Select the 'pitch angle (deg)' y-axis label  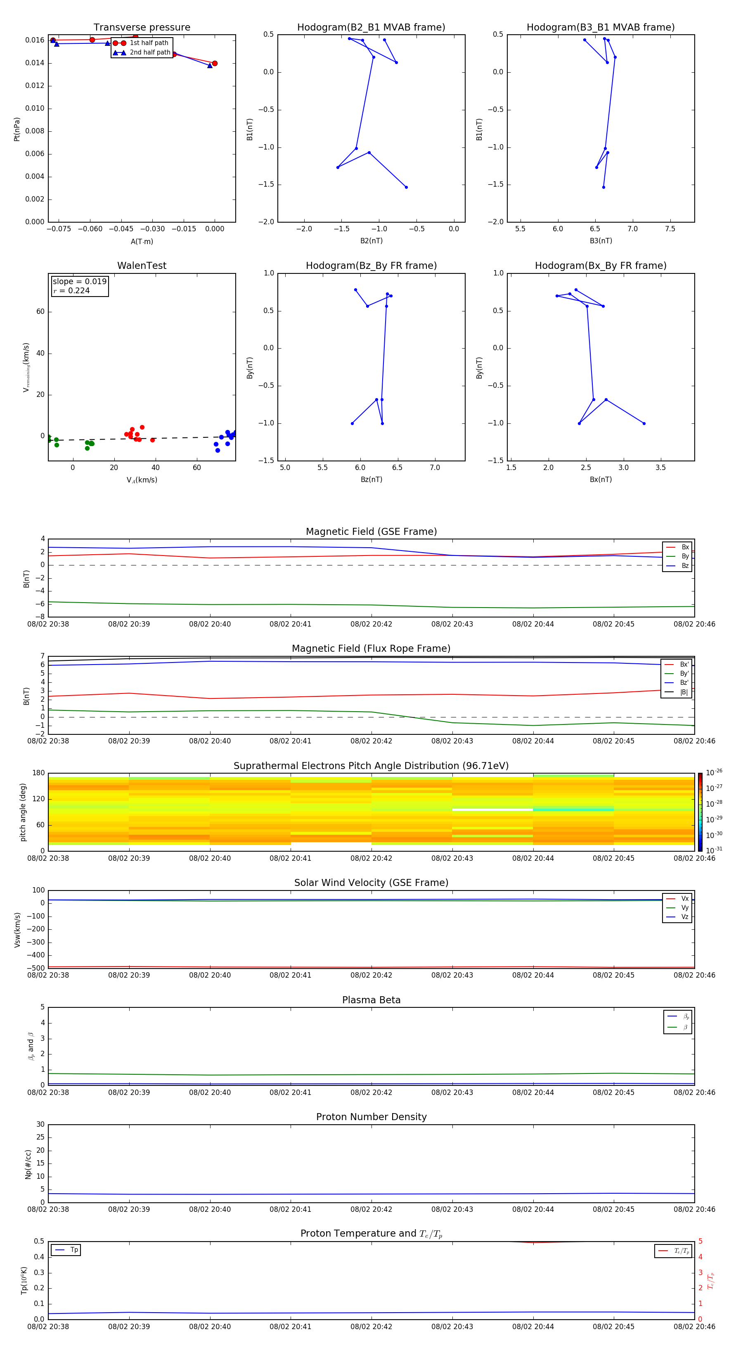[23, 812]
